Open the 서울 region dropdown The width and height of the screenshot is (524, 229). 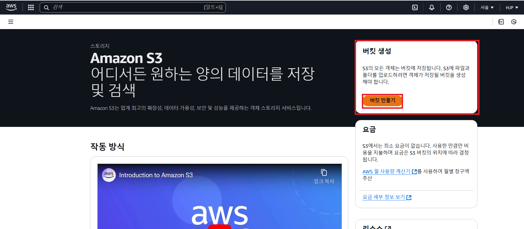tap(487, 7)
